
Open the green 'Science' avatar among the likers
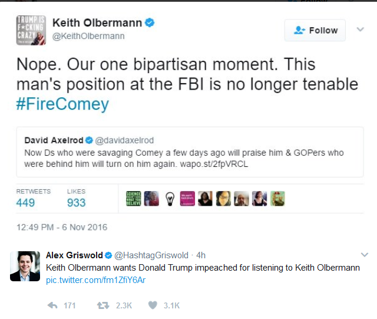tap(134, 199)
